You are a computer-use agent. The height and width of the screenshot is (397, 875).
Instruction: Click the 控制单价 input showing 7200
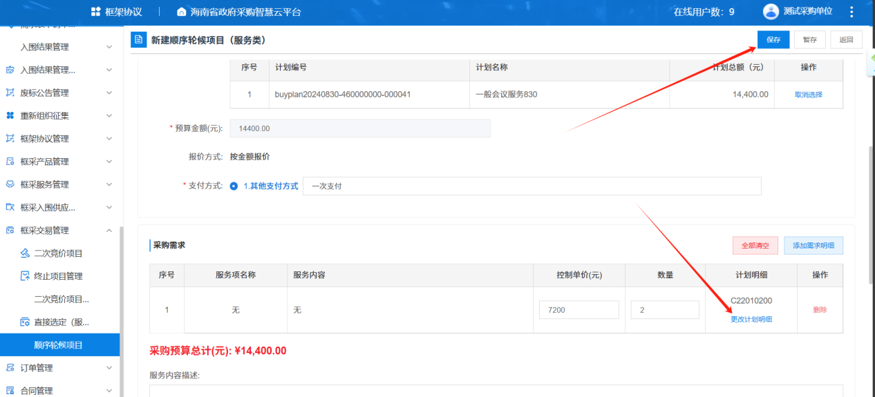[x=579, y=310]
